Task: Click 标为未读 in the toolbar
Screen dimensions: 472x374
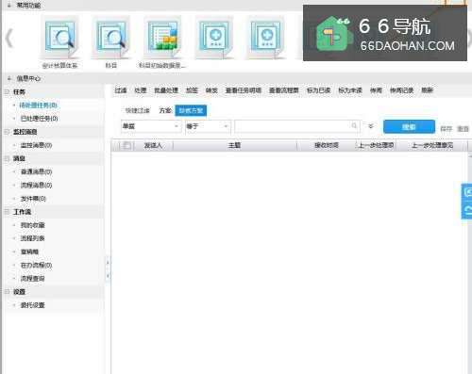Action: point(350,90)
